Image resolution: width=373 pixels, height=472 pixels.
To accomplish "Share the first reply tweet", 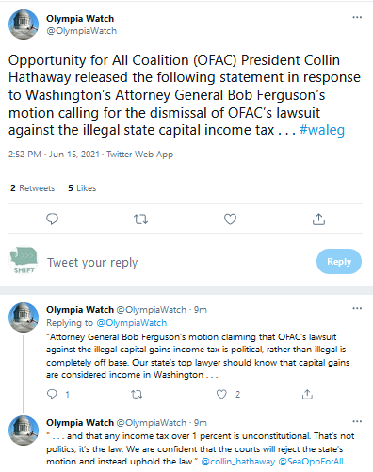I will [x=307, y=394].
